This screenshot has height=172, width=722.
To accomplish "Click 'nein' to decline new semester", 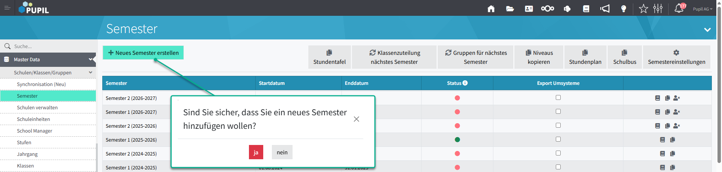I will click(282, 152).
